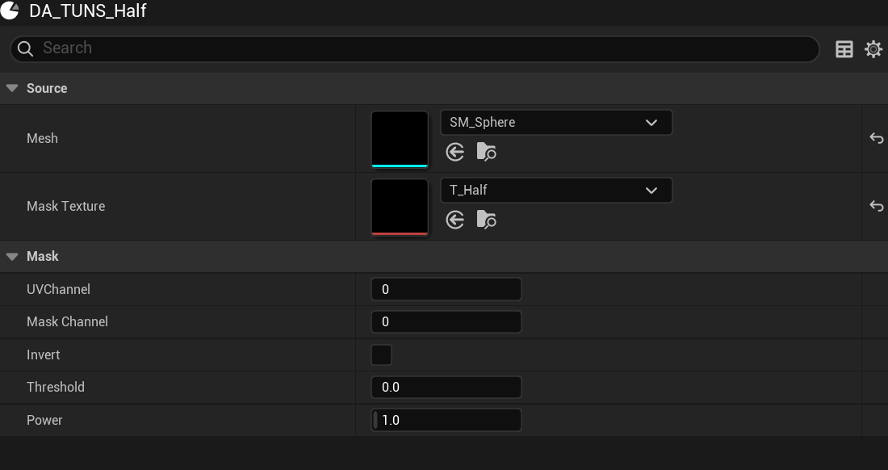The height and width of the screenshot is (470, 888).
Task: Click the UVChannel value field
Action: (446, 289)
